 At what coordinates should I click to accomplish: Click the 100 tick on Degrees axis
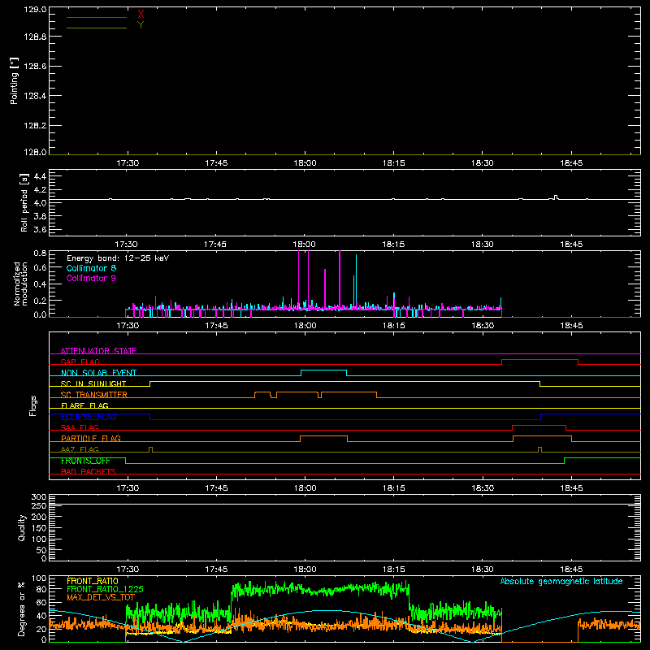pyautogui.click(x=38, y=578)
